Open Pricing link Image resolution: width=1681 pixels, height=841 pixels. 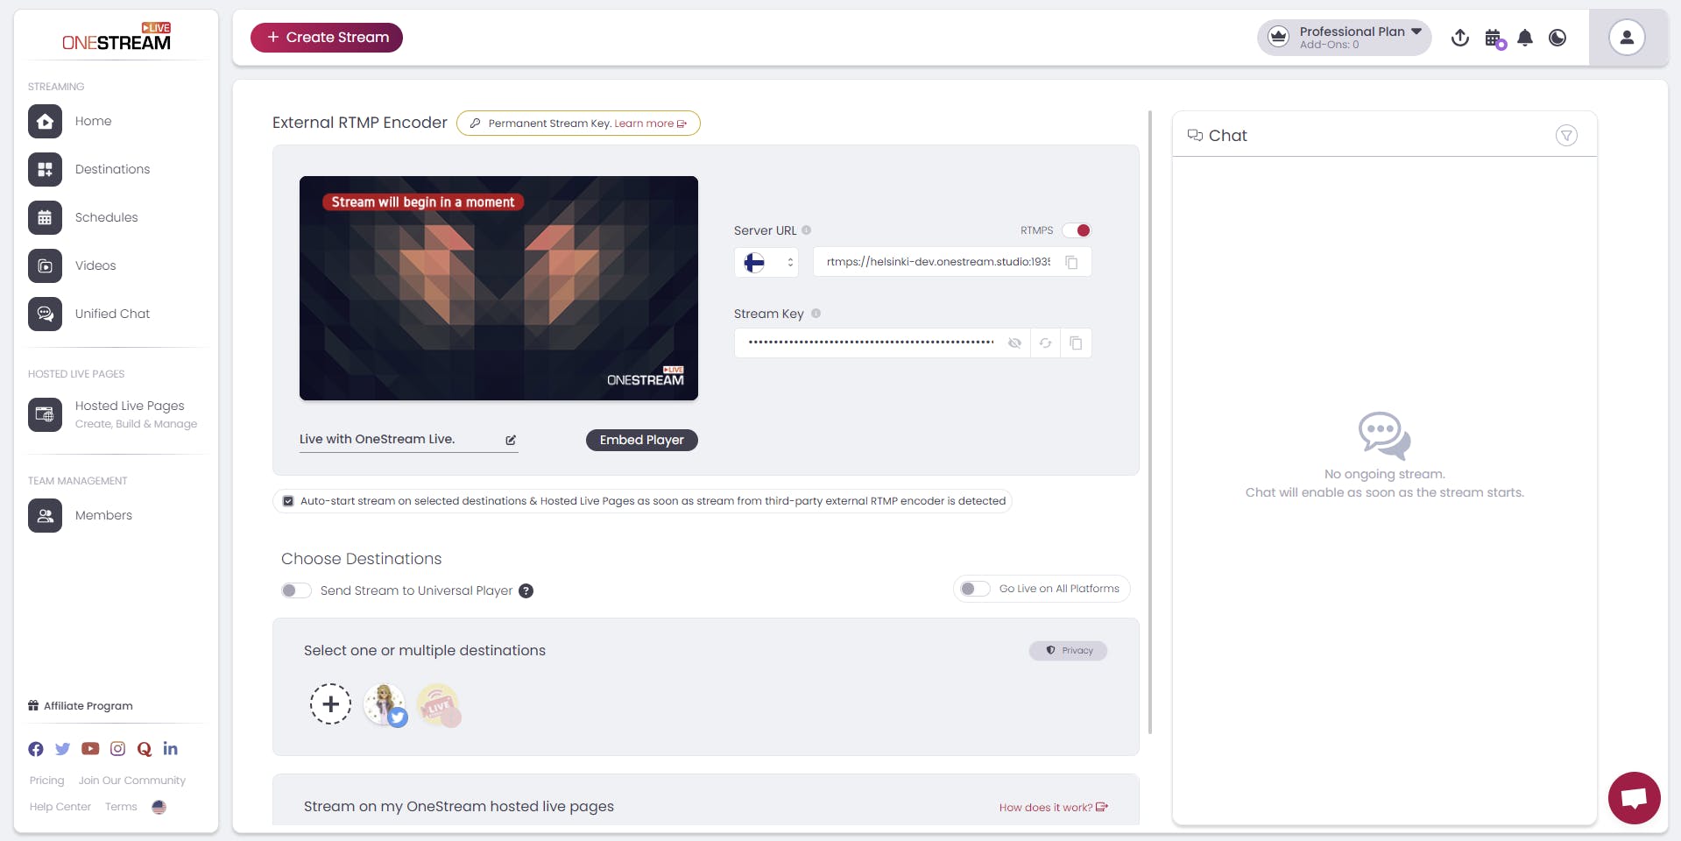46,781
